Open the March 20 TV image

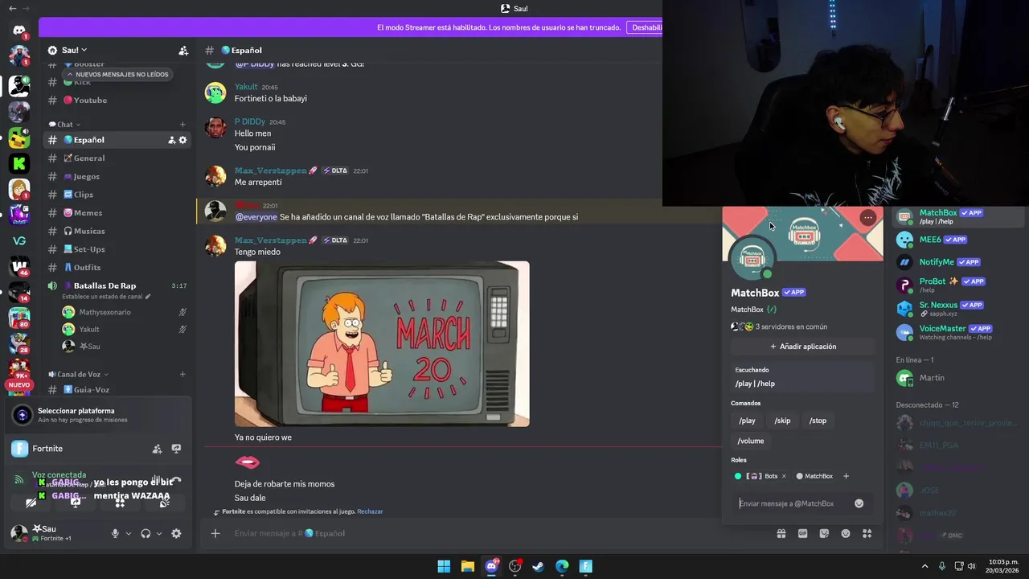tap(382, 344)
